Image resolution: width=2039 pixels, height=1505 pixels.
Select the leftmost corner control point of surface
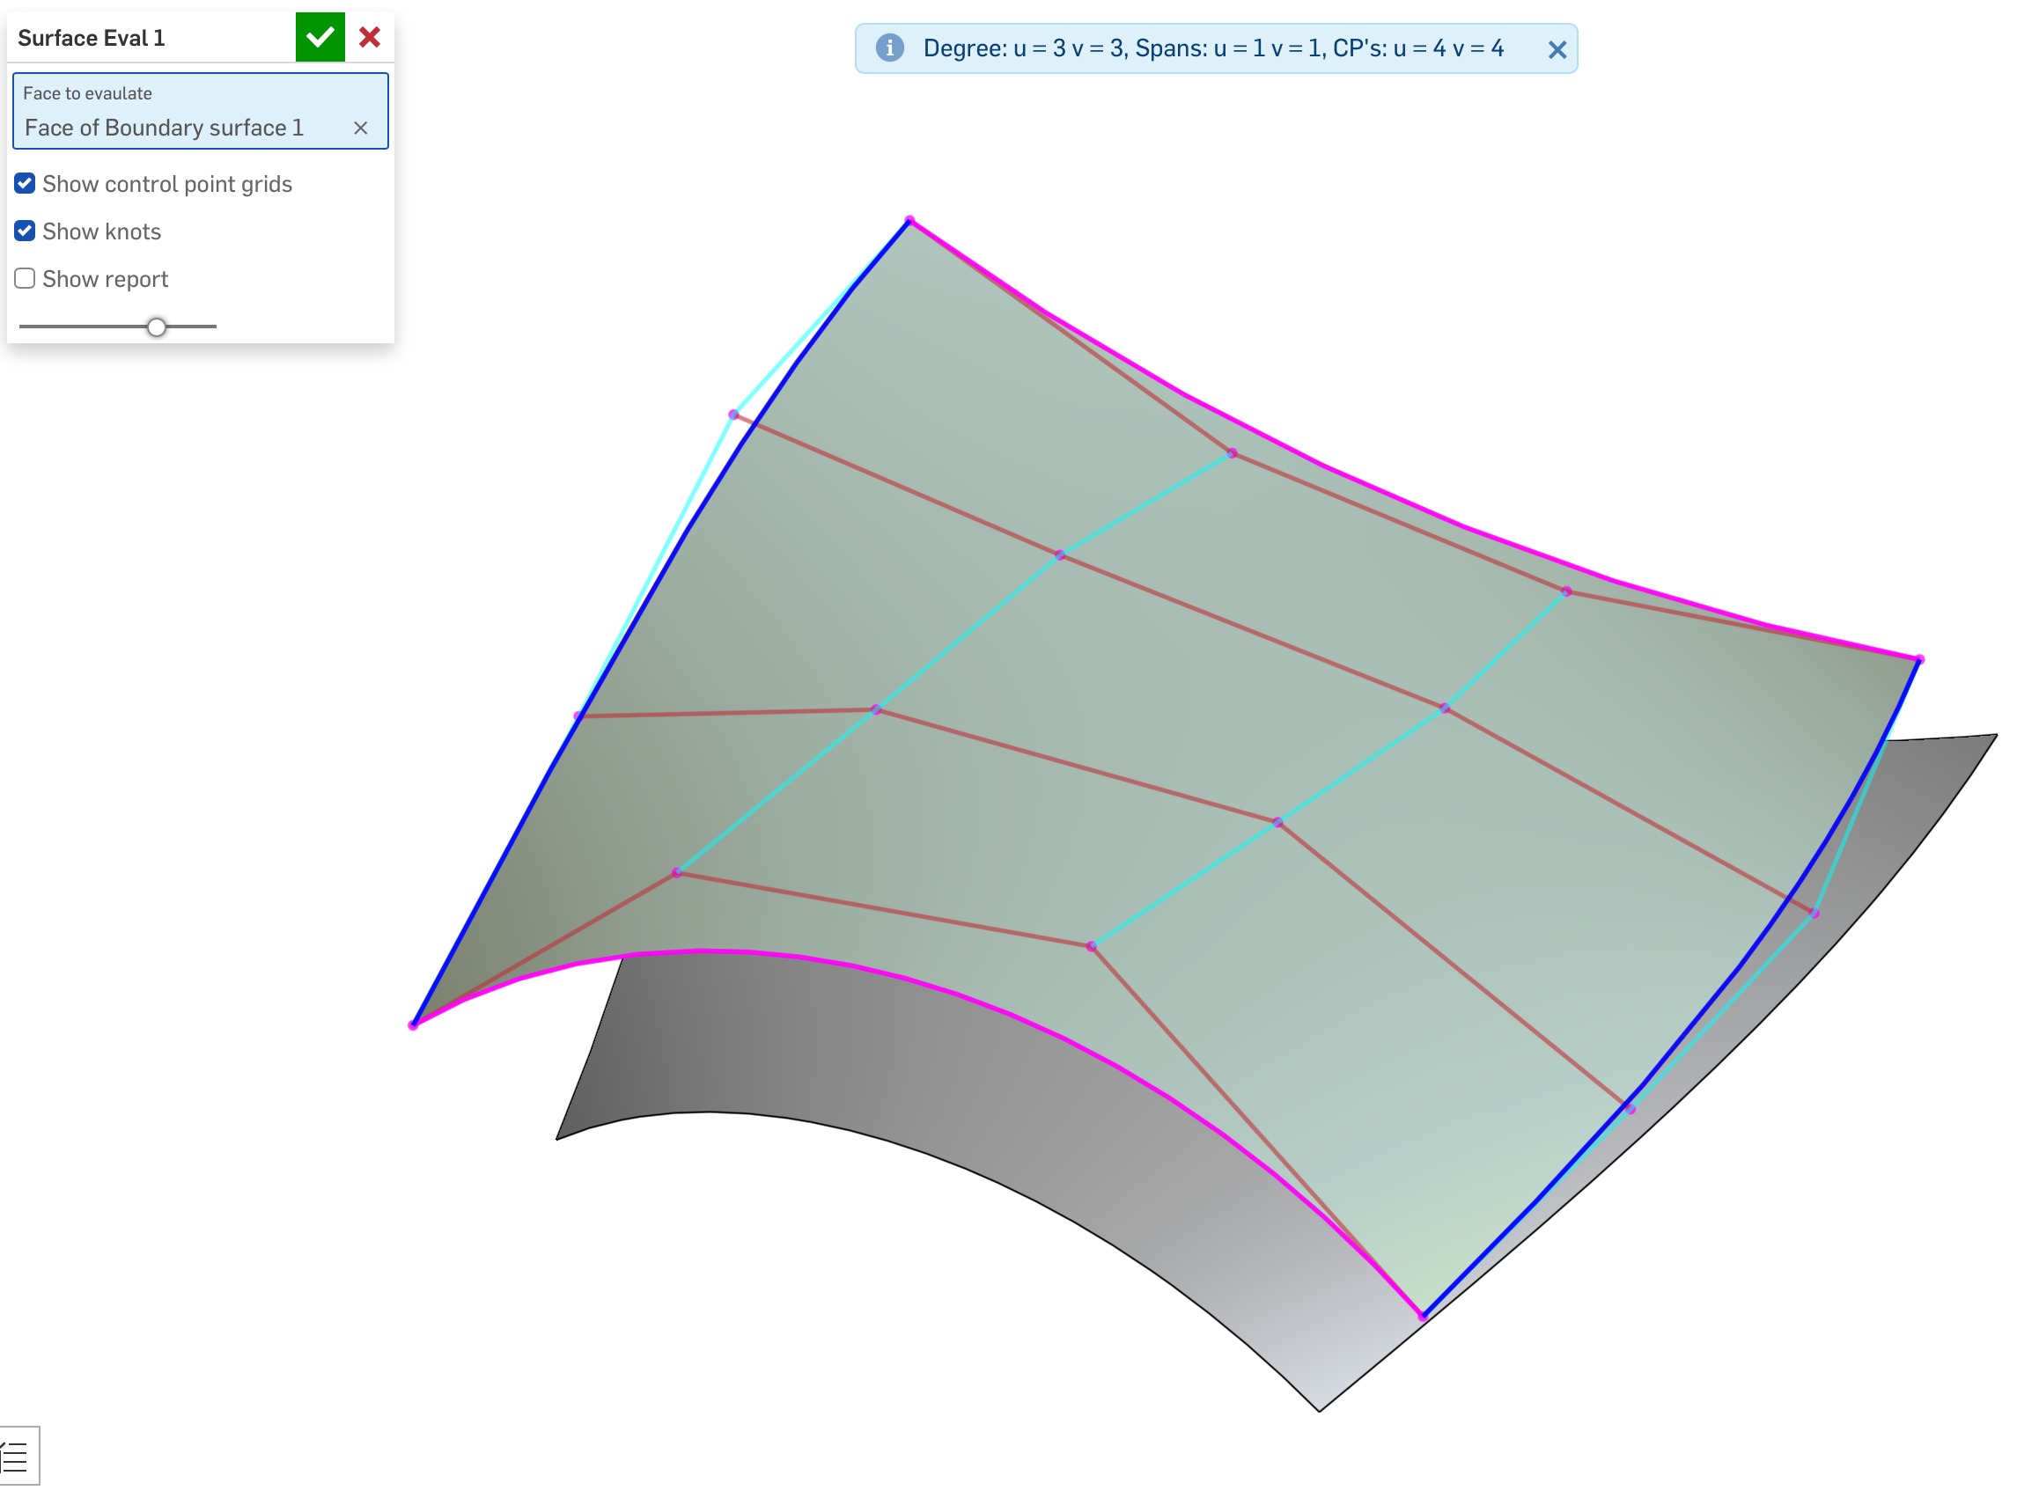coord(414,1026)
